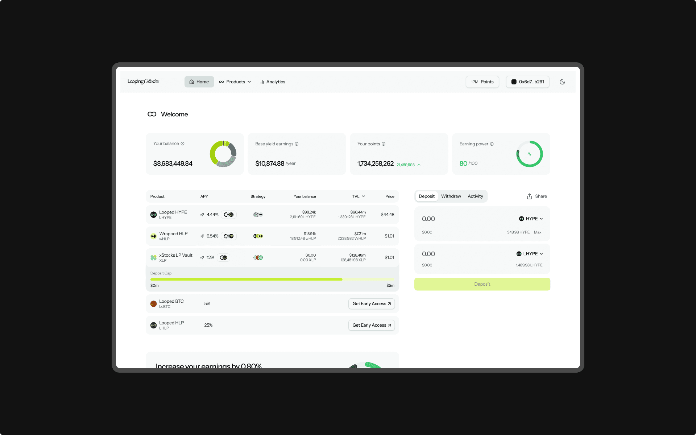Toggle dark mode with moon icon
The width and height of the screenshot is (696, 435).
562,82
